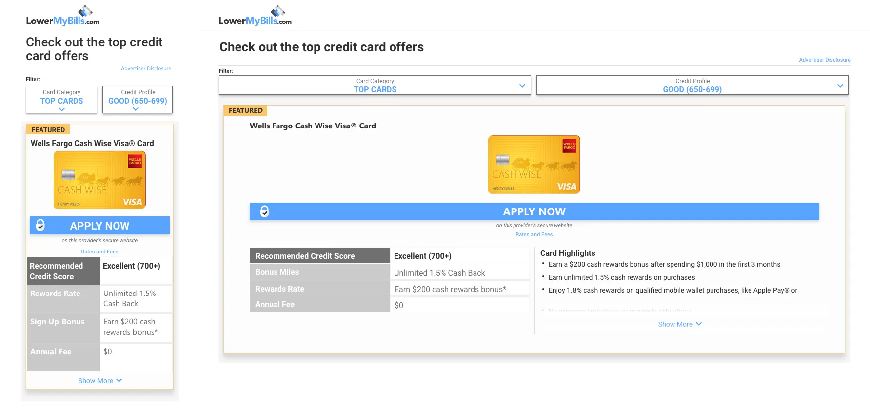Open Rates and Fees link in mobile view
The image size is (870, 420).
coord(100,252)
